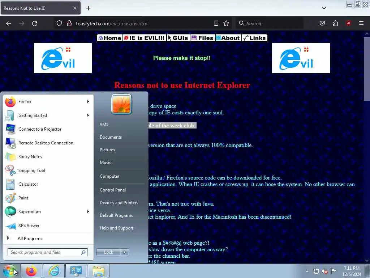The height and width of the screenshot is (278, 370).
Task: Click the left evil IE logo
Action: pyautogui.click(x=63, y=58)
